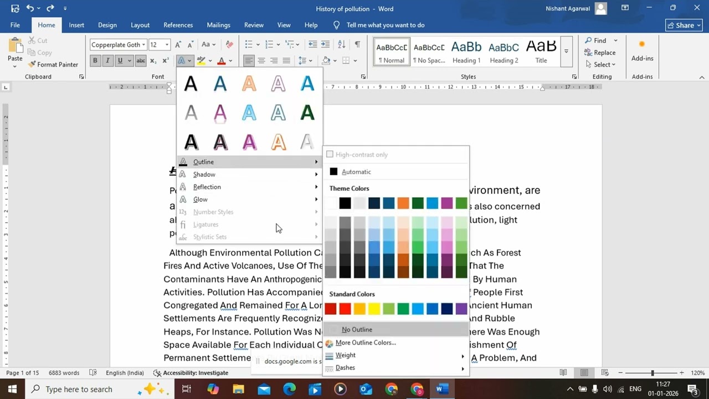Image resolution: width=709 pixels, height=399 pixels.
Task: Pick the orange theme color swatch
Action: pyautogui.click(x=403, y=203)
